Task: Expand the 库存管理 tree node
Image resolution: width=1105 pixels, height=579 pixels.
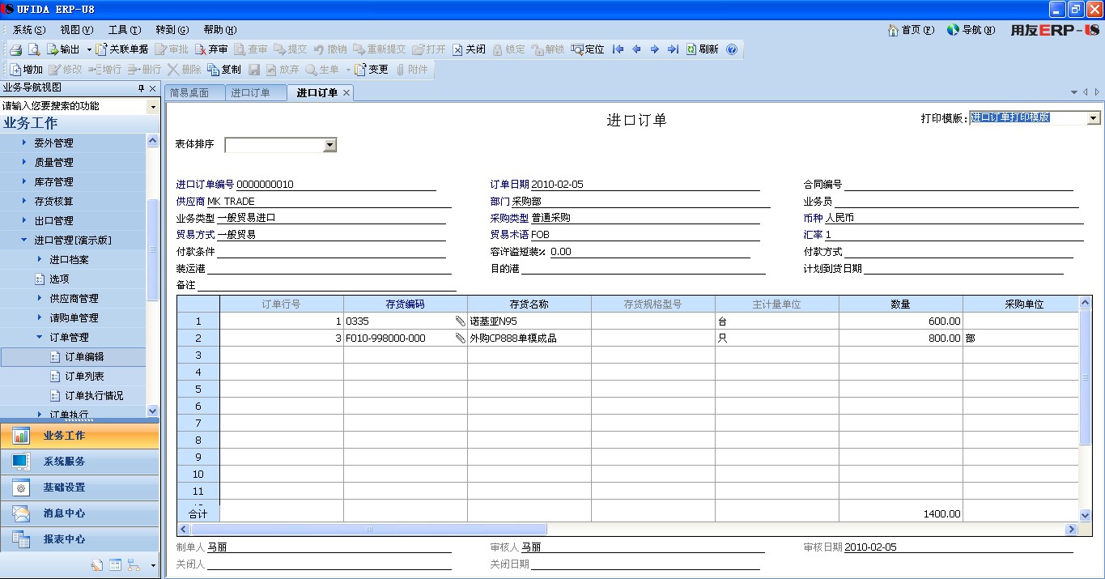Action: click(24, 181)
